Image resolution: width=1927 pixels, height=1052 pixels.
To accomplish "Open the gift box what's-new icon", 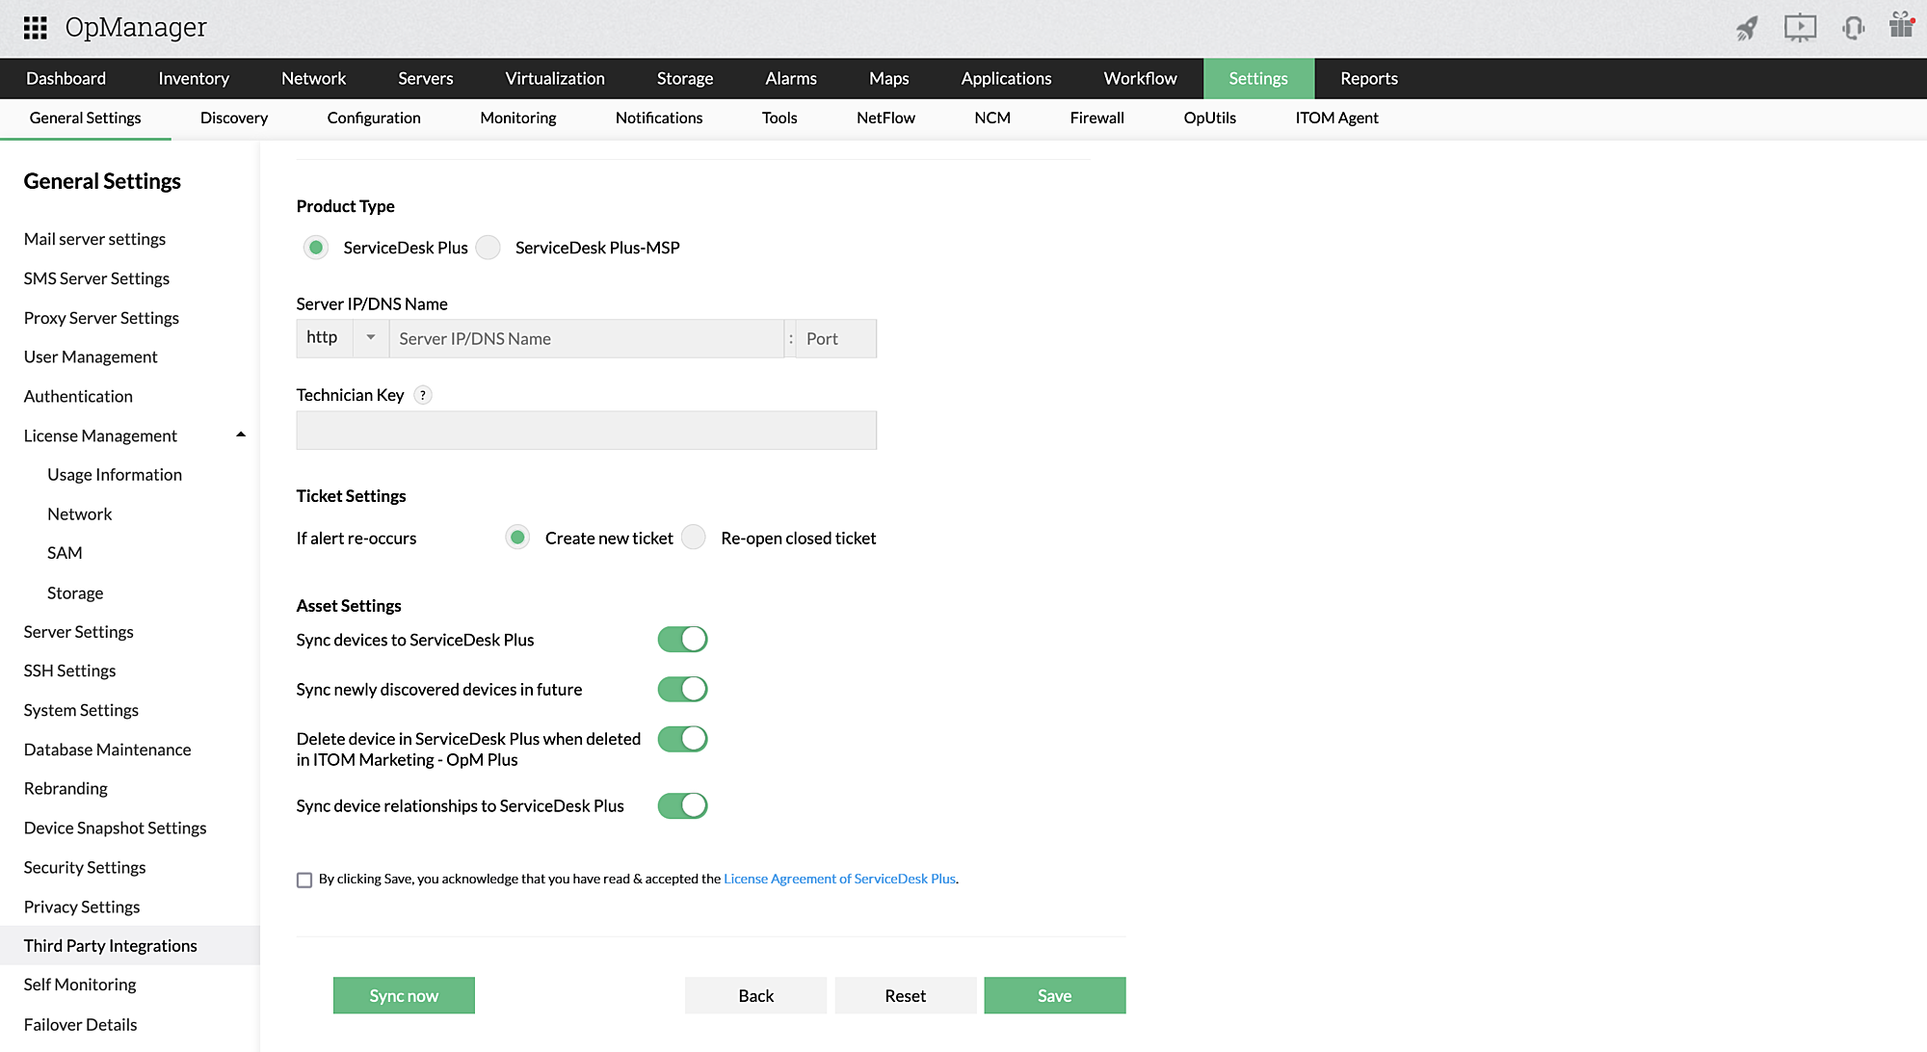I will click(1901, 25).
